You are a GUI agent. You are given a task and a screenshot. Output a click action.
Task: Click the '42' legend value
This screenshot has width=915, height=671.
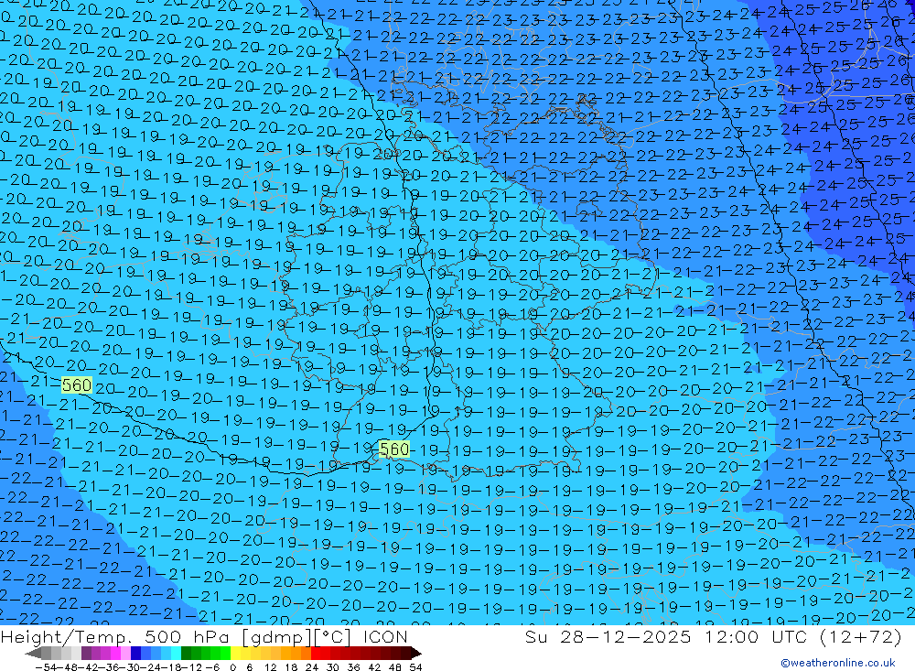click(374, 667)
